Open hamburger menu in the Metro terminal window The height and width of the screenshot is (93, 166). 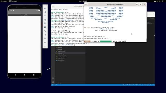(x=141, y=4)
